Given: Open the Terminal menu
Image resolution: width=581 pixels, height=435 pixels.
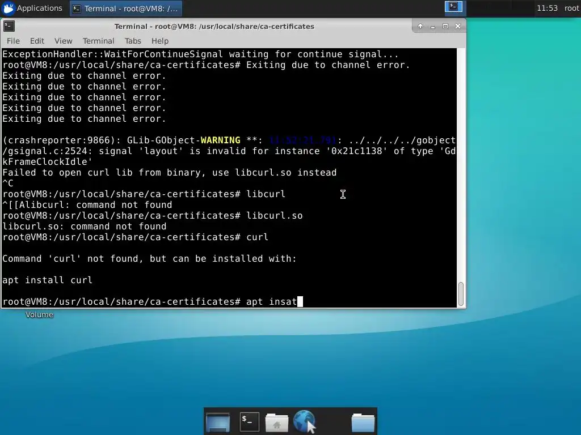Looking at the screenshot, I should pyautogui.click(x=98, y=41).
